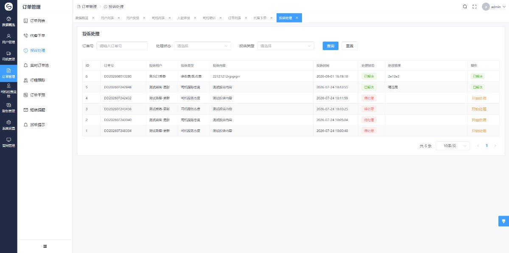The width and height of the screenshot is (509, 253).
Task: Switch to the 入驻审核 tab
Action: [184, 18]
